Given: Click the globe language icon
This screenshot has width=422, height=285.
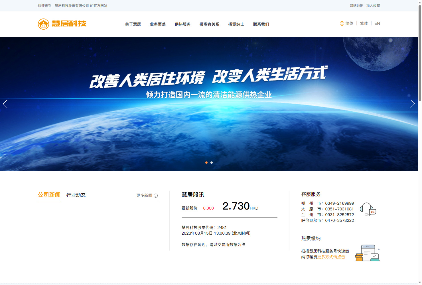Looking at the screenshot, I should 342,24.
